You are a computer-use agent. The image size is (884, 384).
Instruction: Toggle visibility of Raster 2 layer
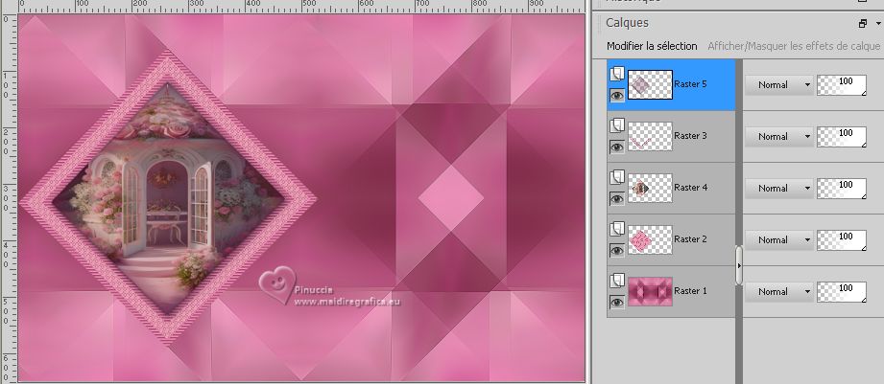(x=617, y=250)
